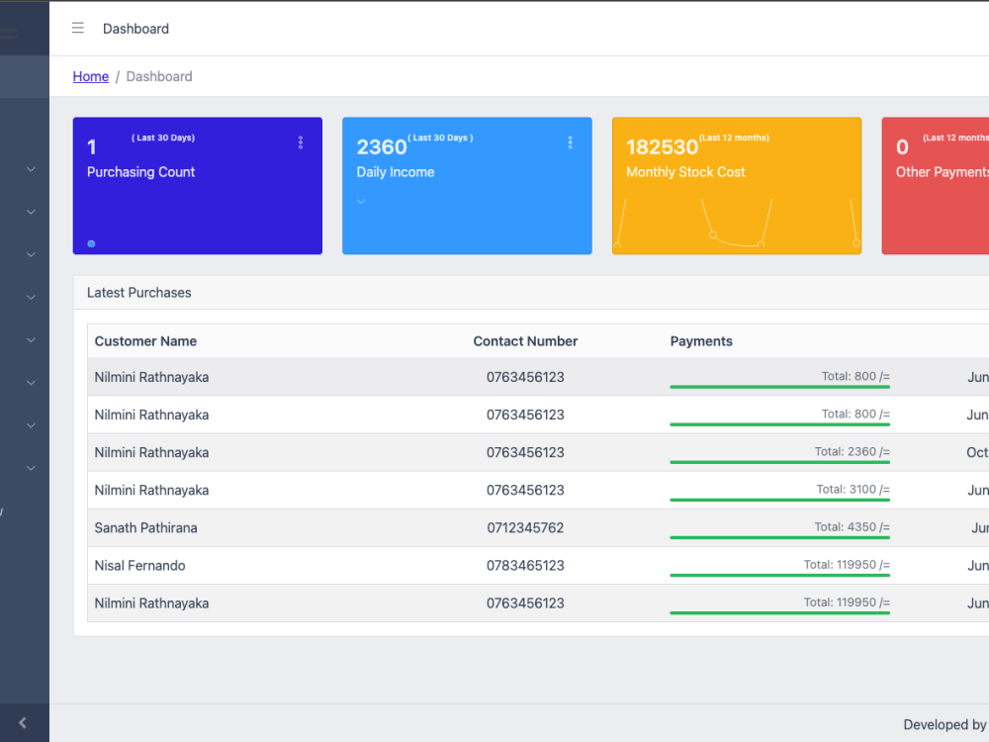This screenshot has width=989, height=742.
Task: Click progress bar under Total: 3100
Action: coord(779,501)
